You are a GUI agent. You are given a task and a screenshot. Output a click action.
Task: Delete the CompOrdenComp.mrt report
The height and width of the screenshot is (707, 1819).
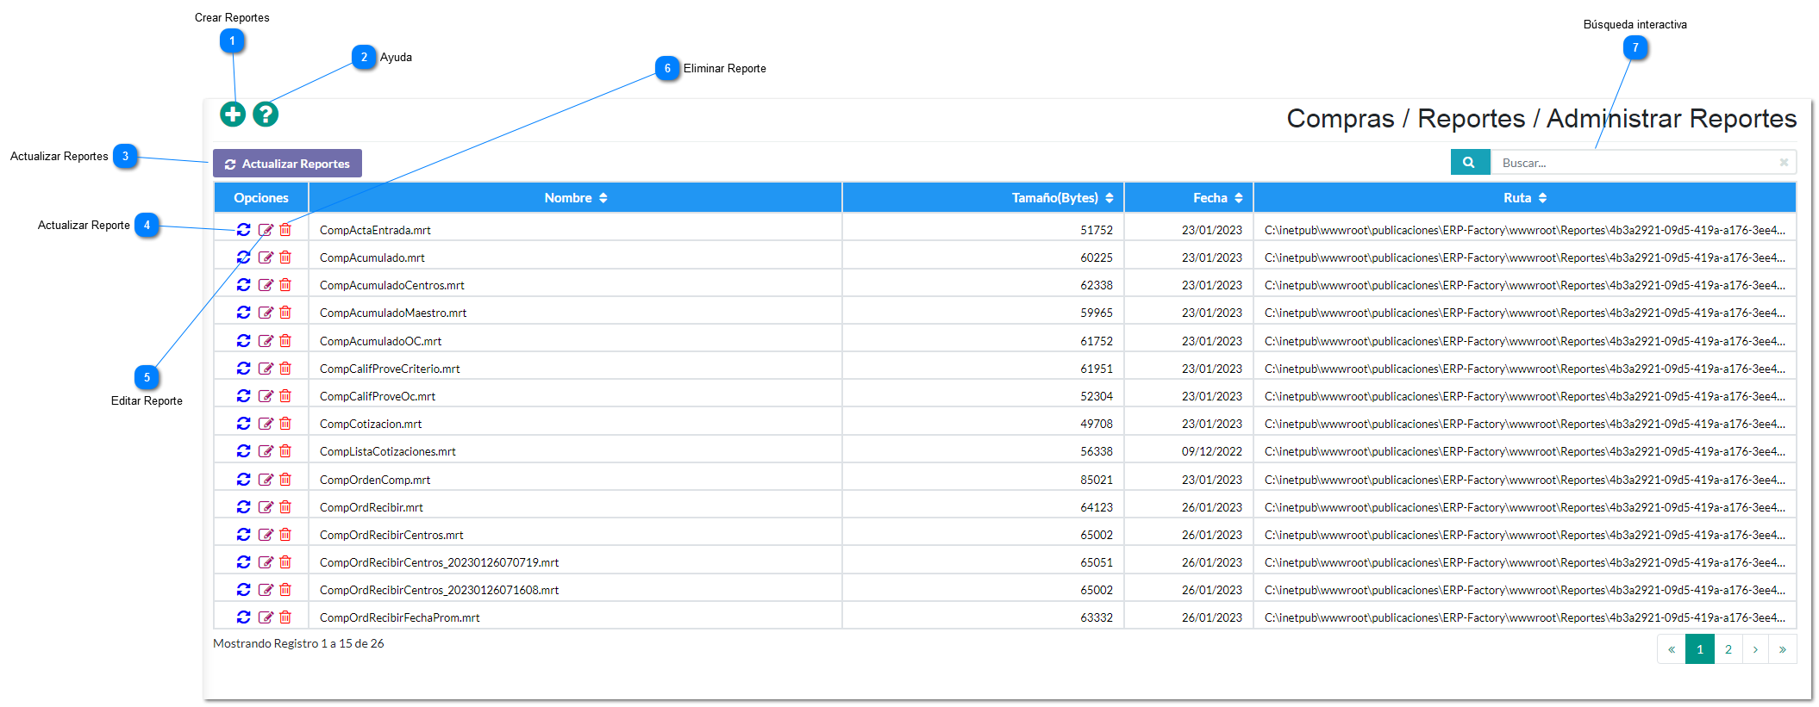point(285,480)
